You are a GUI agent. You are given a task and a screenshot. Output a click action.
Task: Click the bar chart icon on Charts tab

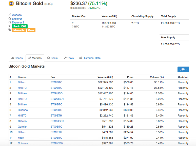(13, 58)
